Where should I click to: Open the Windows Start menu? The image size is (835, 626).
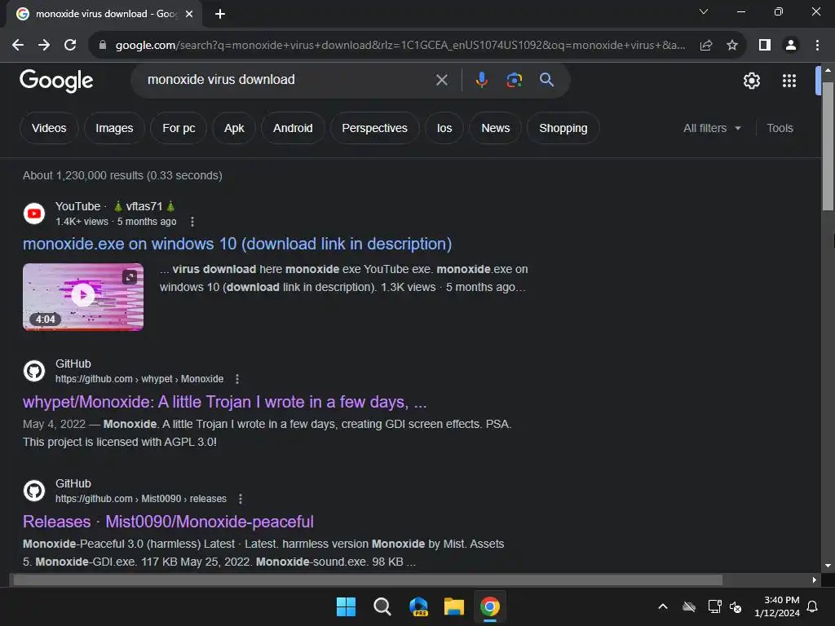pyautogui.click(x=346, y=606)
